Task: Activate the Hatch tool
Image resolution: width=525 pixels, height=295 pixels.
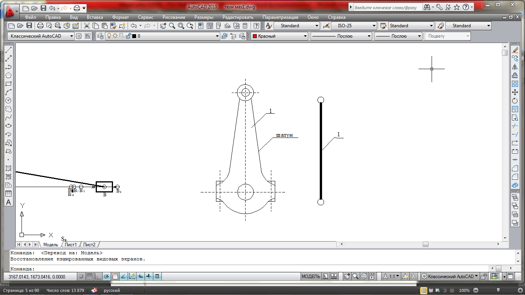Action: tap(8, 168)
